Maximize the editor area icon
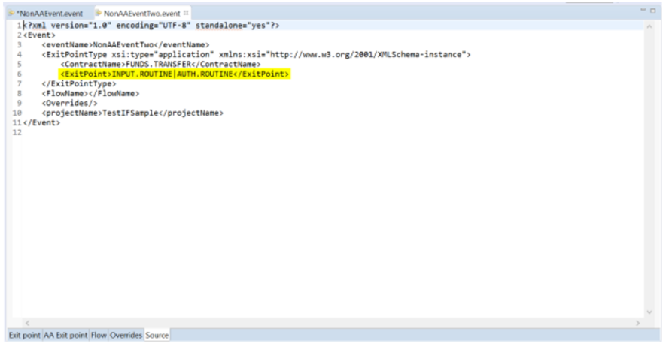Viewport: 666px width, 344px height. 653,11
